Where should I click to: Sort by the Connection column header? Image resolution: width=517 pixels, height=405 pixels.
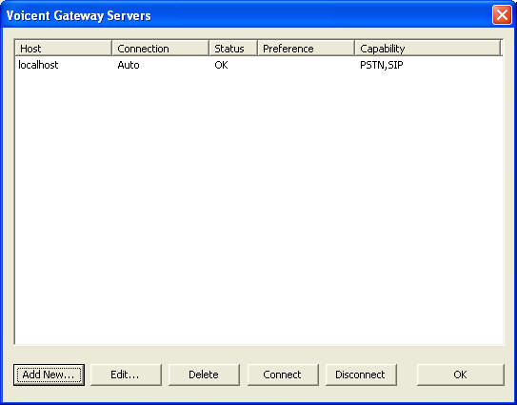point(160,49)
